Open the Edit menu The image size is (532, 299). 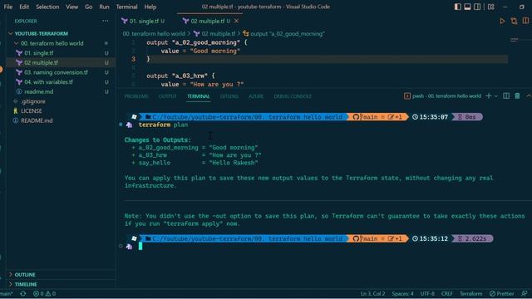tap(24, 7)
